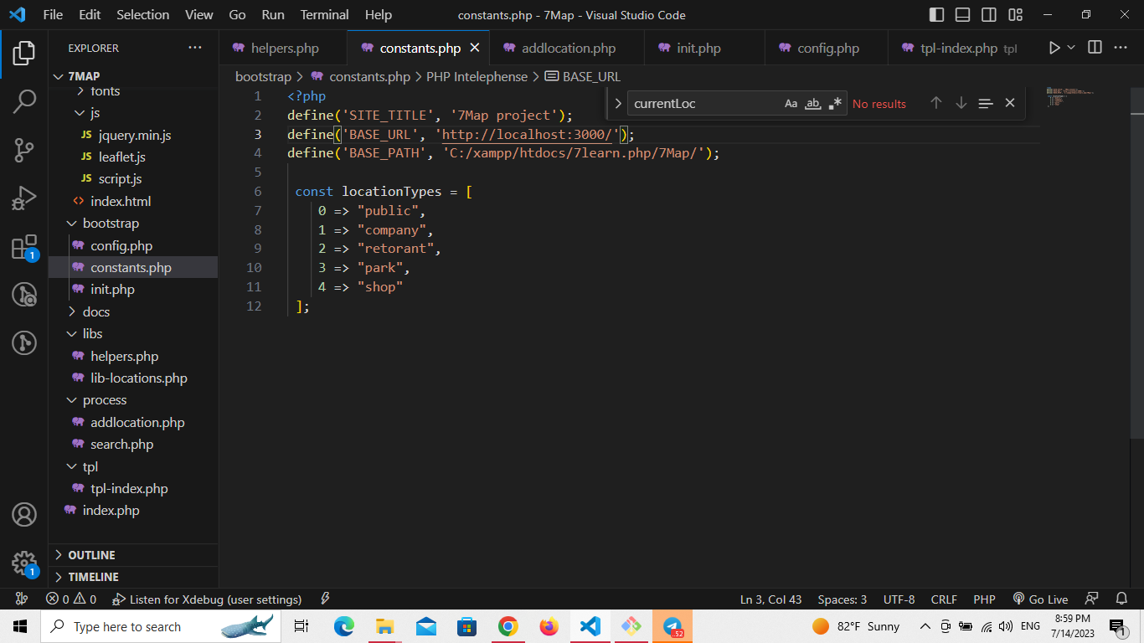Viewport: 1144px width, 643px height.
Task: Open the Git Graph icon in activity bar
Action: (24, 342)
